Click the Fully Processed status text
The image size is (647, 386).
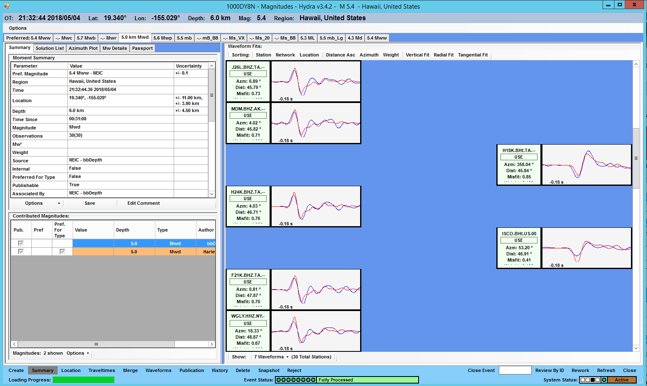[x=335, y=380]
